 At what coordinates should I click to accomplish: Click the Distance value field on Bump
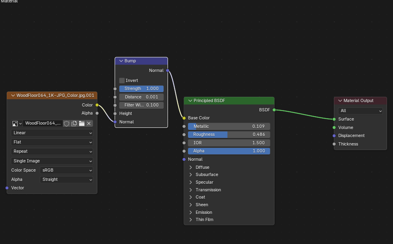pos(141,97)
